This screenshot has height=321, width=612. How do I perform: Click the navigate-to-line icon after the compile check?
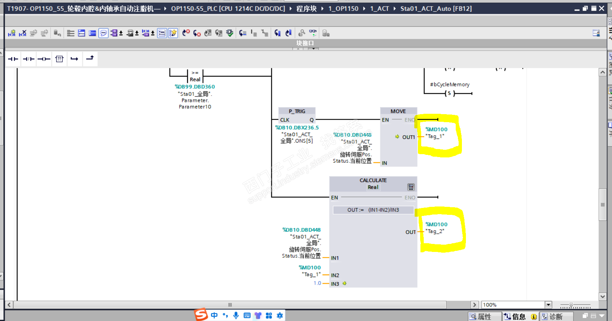coord(243,33)
